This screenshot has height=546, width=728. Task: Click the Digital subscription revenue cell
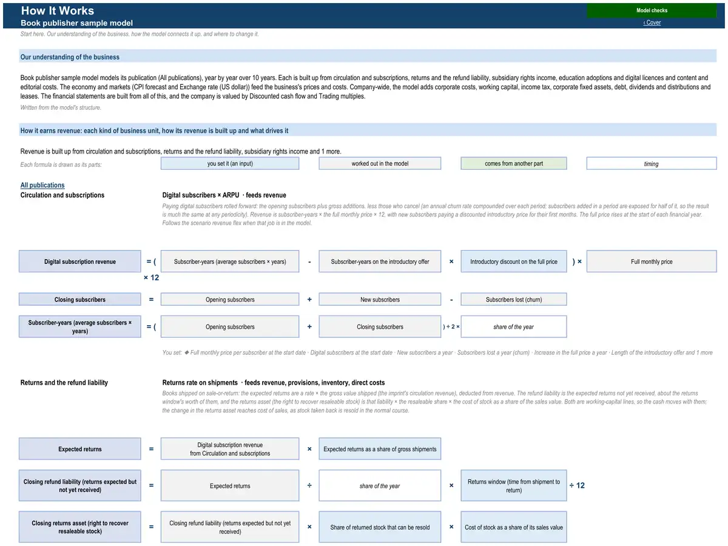tap(80, 261)
